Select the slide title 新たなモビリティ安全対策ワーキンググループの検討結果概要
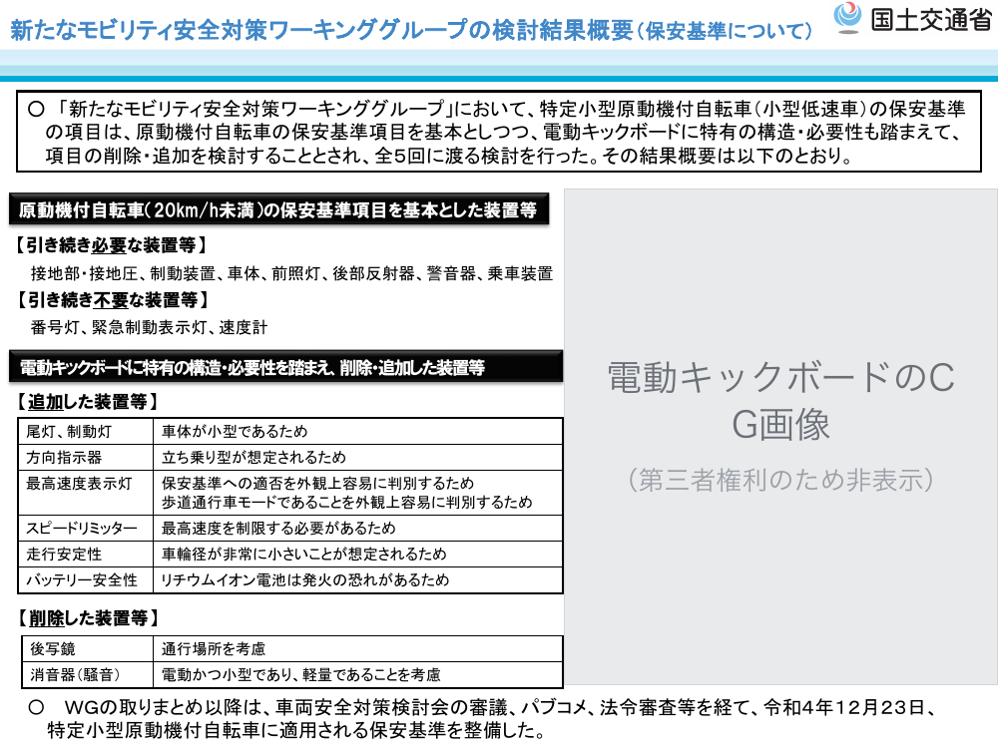 (x=322, y=31)
